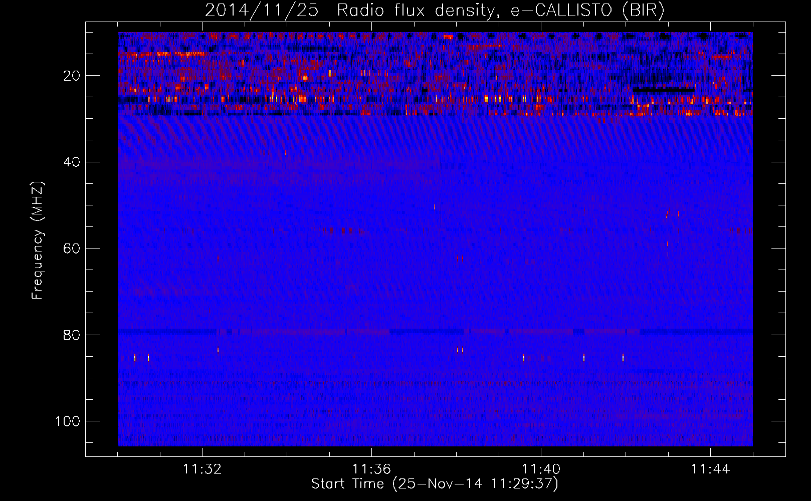811x501 pixels.
Task: Click the 11:32 time tick label
Action: (202, 469)
